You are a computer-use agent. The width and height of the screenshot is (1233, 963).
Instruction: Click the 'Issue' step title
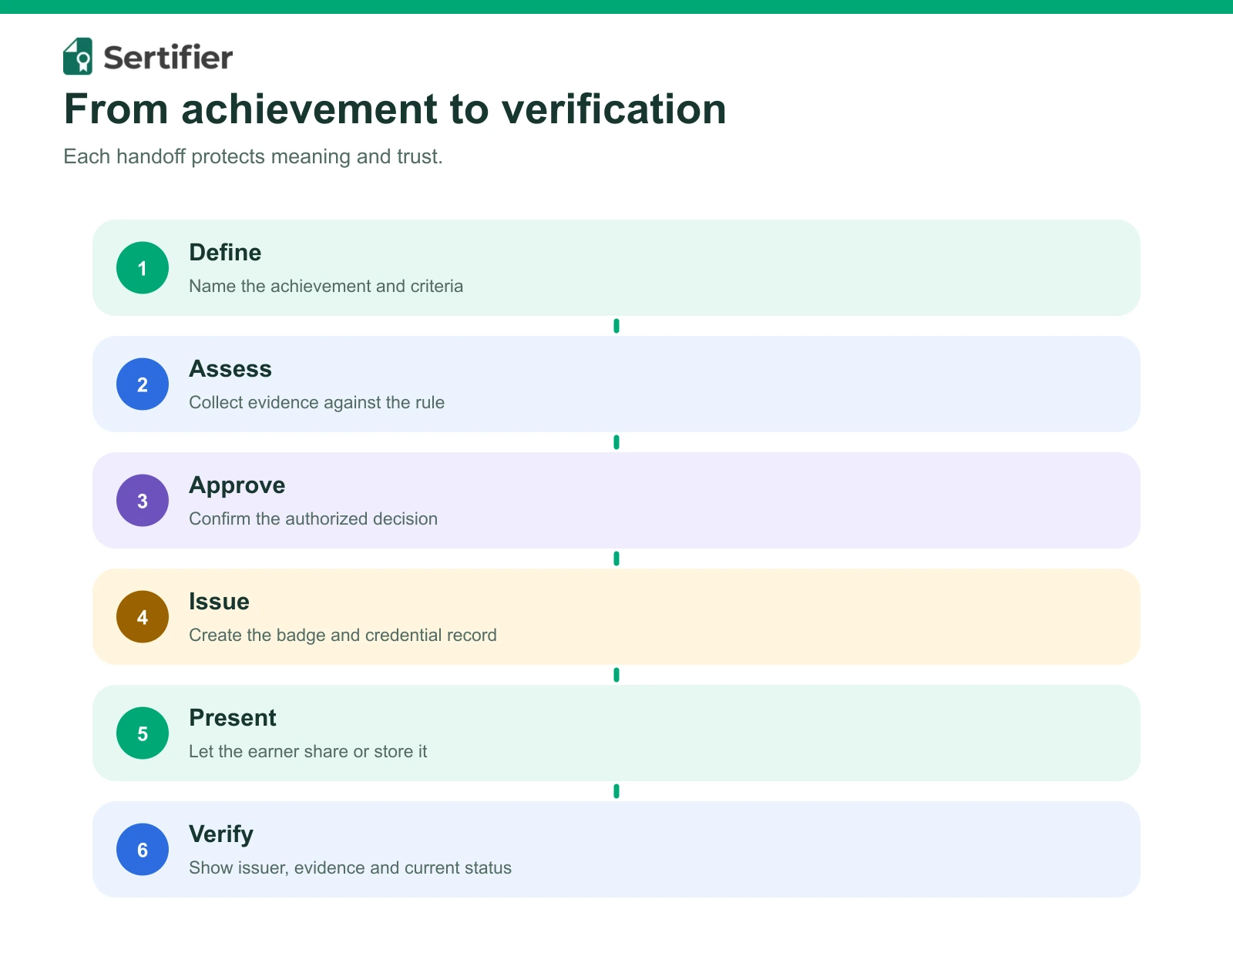point(220,602)
